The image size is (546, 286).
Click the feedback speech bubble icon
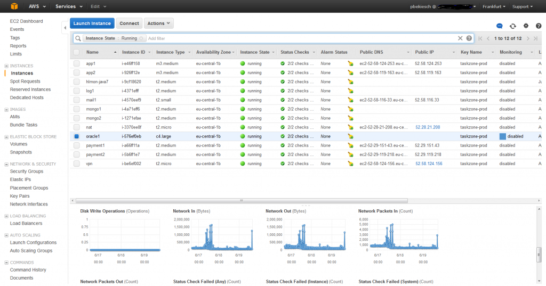[x=500, y=26]
